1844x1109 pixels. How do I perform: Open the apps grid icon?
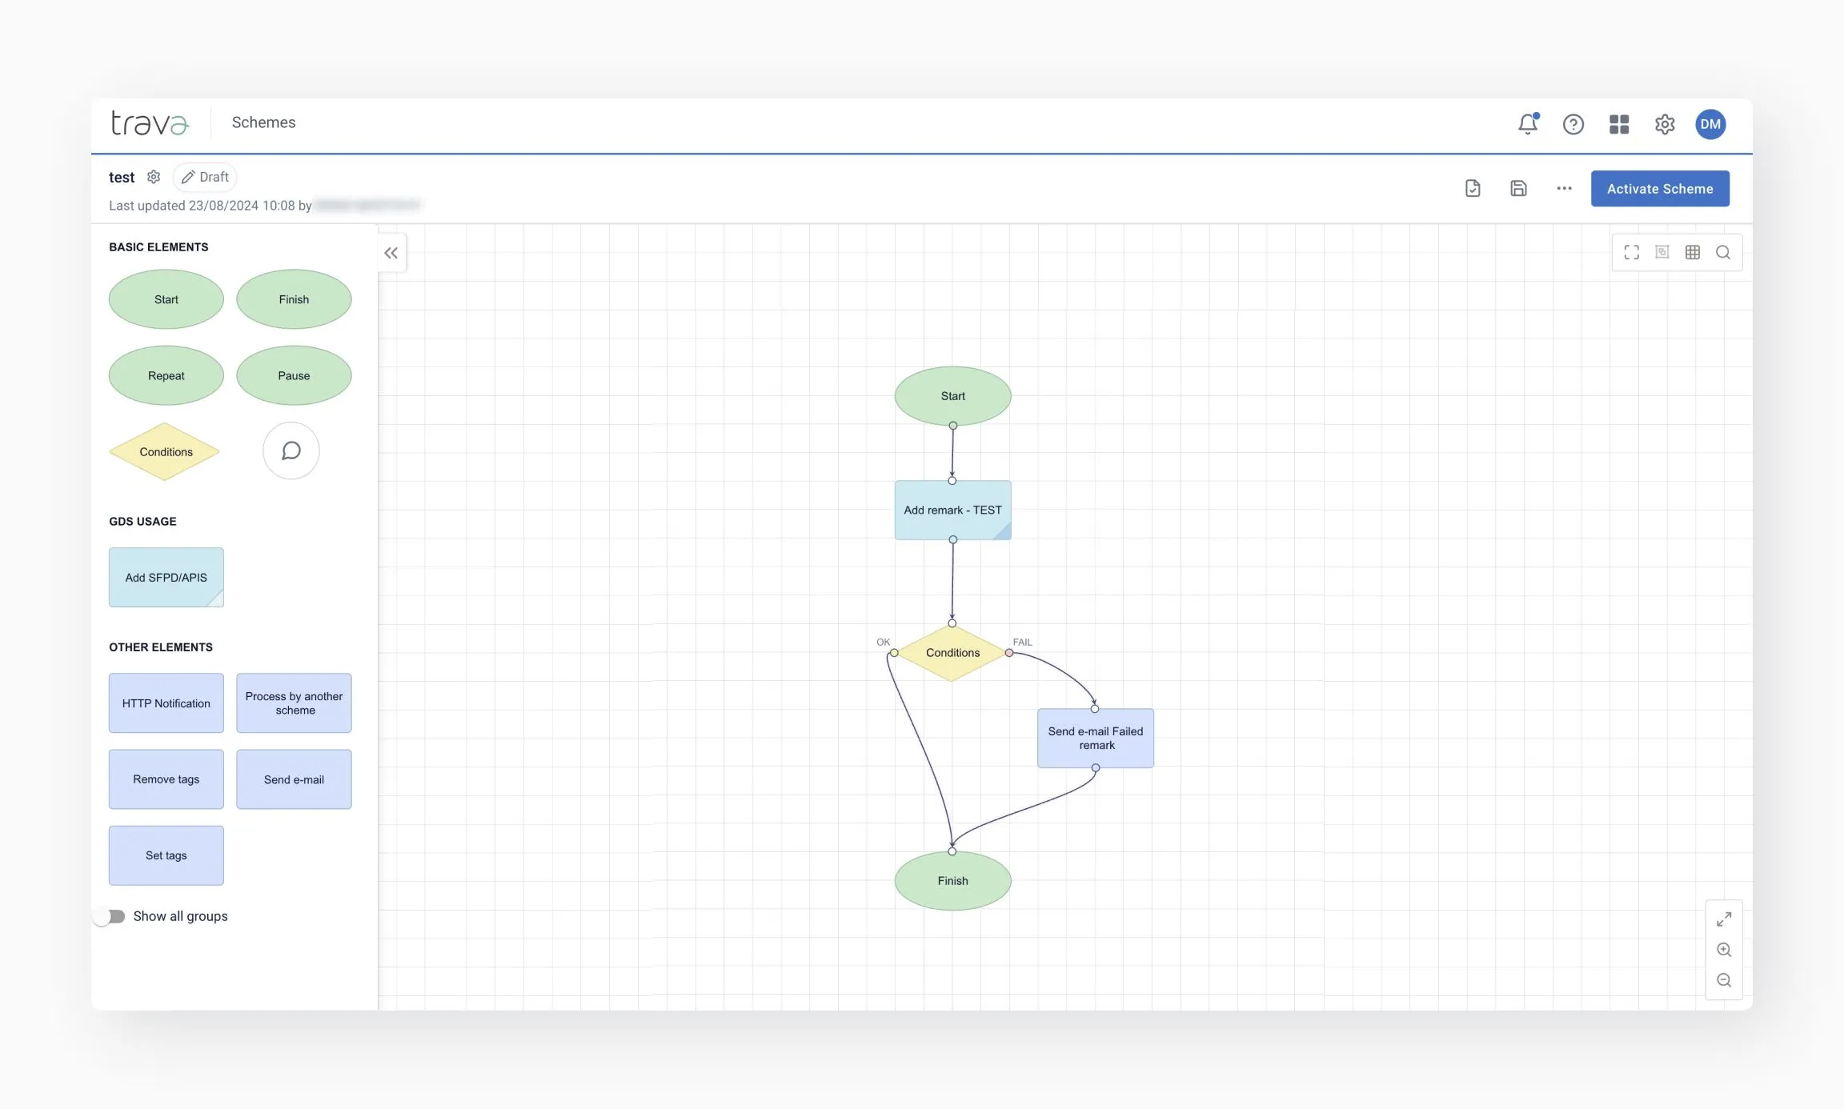pyautogui.click(x=1618, y=124)
